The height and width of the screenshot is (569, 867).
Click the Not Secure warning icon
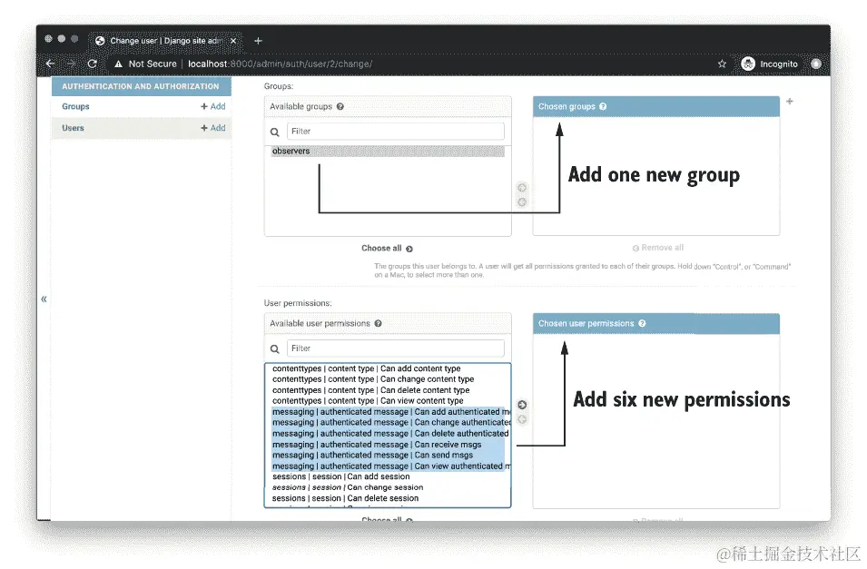click(x=118, y=64)
